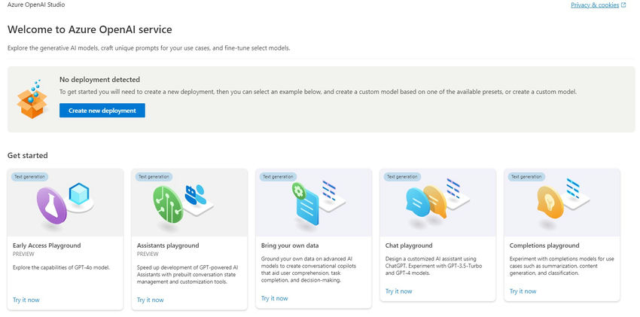Viewport: 640px width, 317px height.
Task: Try it now under Assistants playground
Action: tap(150, 300)
